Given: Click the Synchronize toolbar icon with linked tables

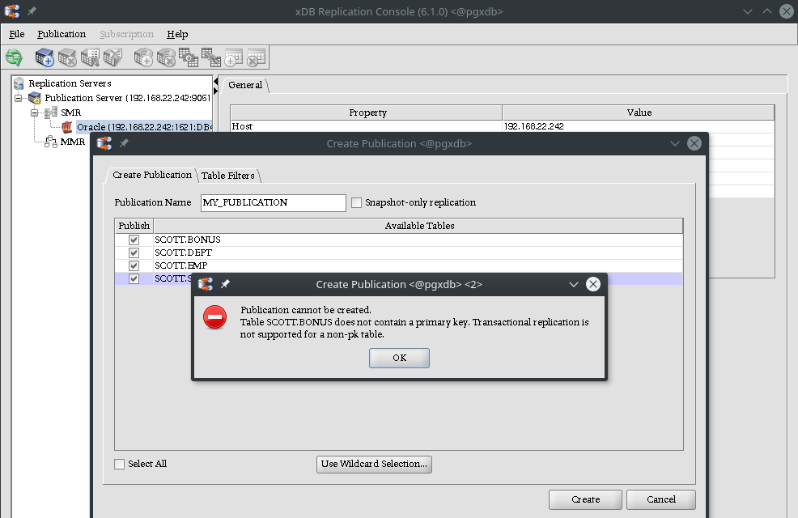Looking at the screenshot, I should (x=210, y=57).
